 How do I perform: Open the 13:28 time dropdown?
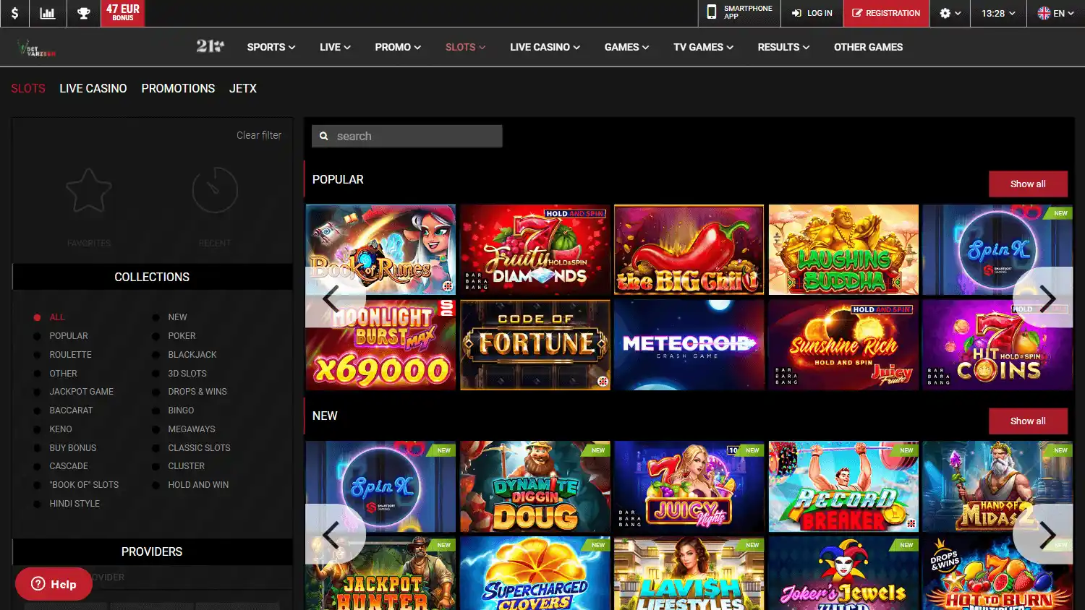point(998,13)
